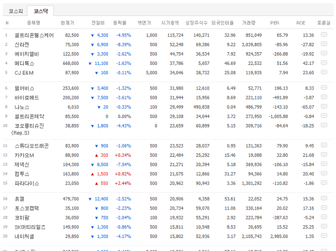Click the change rate +2.44%
The width and height of the screenshot is (336, 251).
(x=123, y=183)
